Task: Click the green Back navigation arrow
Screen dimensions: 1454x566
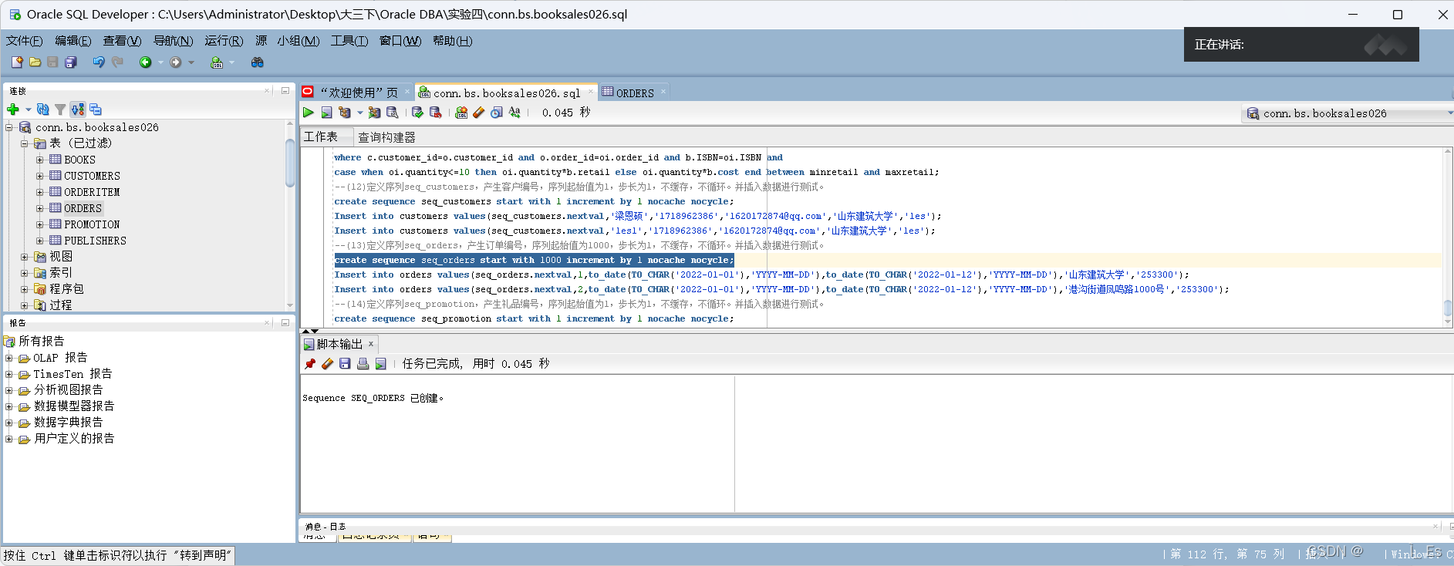Action: pyautogui.click(x=145, y=62)
